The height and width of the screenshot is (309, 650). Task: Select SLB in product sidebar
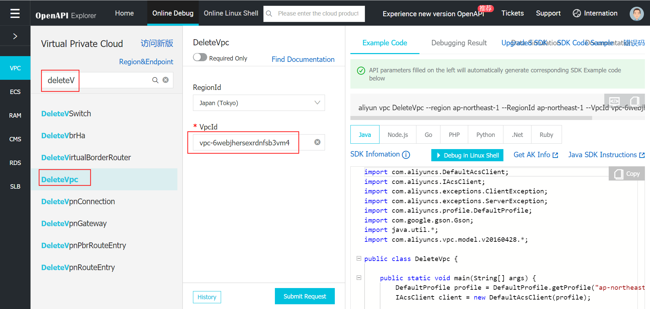click(x=15, y=186)
